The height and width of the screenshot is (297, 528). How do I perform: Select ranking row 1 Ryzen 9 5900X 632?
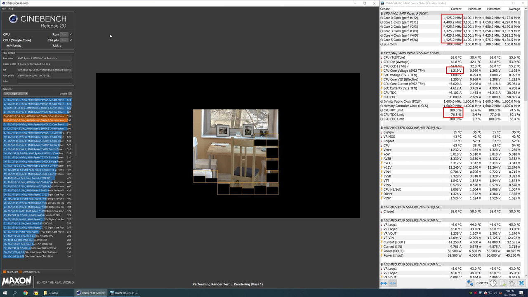click(38, 99)
